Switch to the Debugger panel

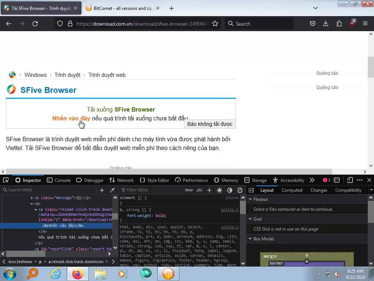coord(90,180)
